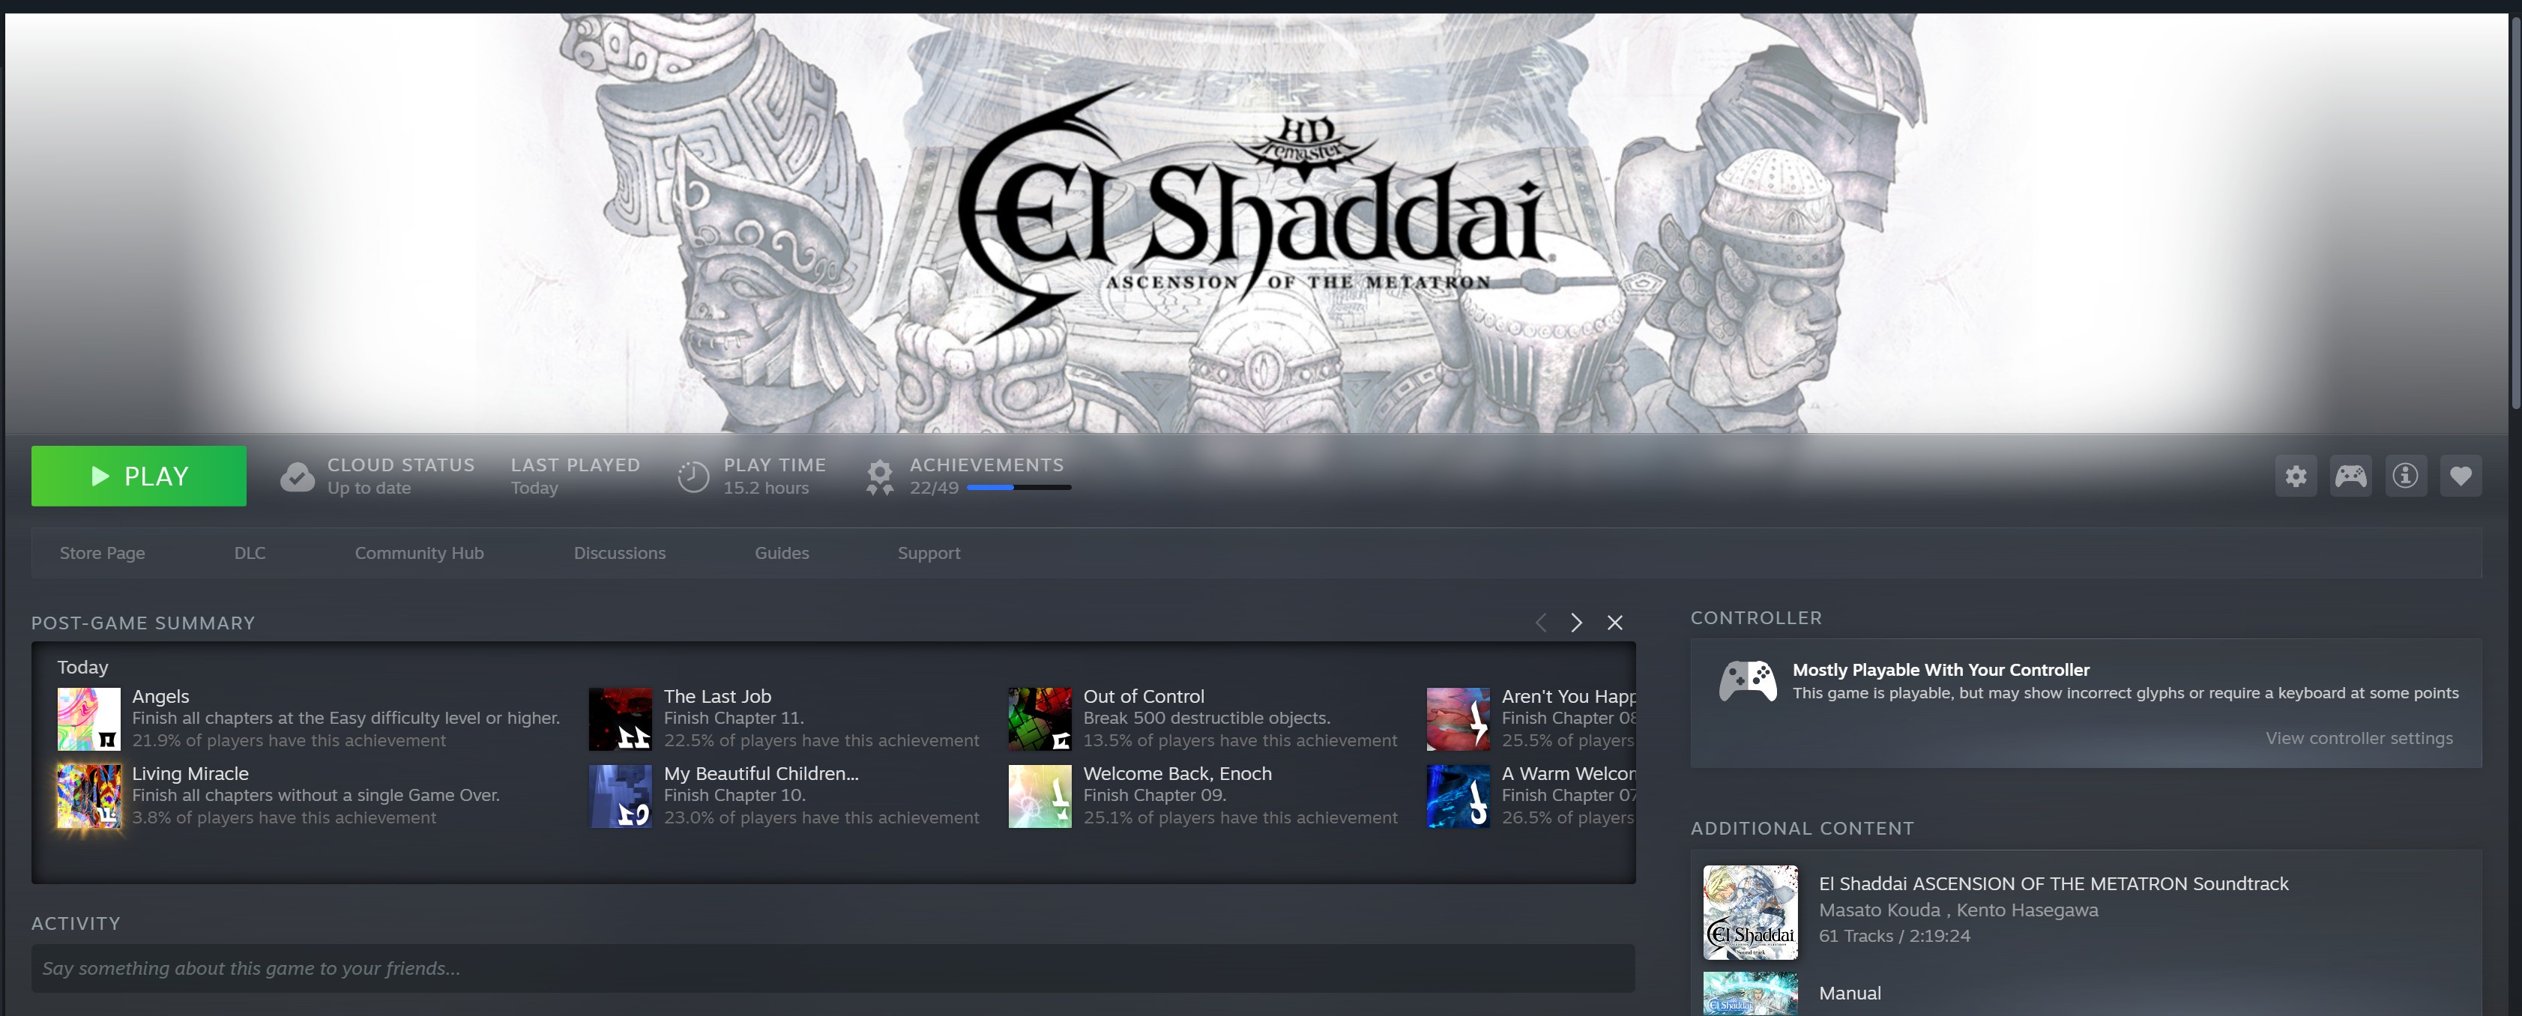Click the achievements progress bar
The height and width of the screenshot is (1016, 2522).
[x=1019, y=488]
